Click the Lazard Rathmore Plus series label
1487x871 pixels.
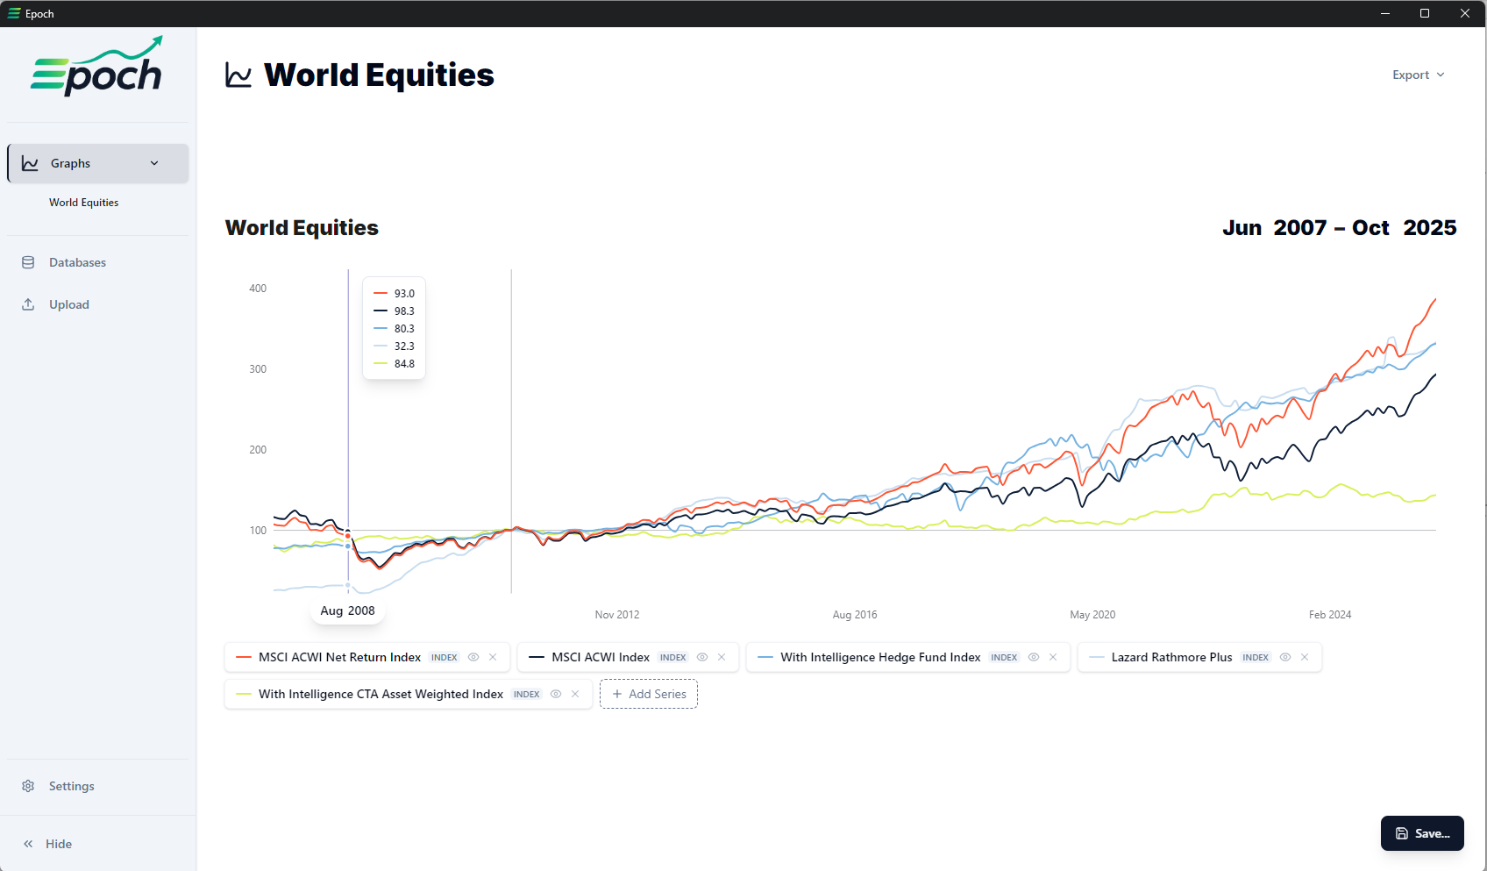[1172, 657]
